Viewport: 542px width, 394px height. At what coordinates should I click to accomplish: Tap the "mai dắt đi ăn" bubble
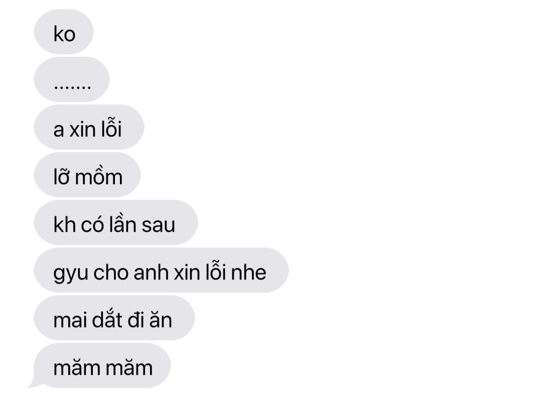tap(114, 318)
